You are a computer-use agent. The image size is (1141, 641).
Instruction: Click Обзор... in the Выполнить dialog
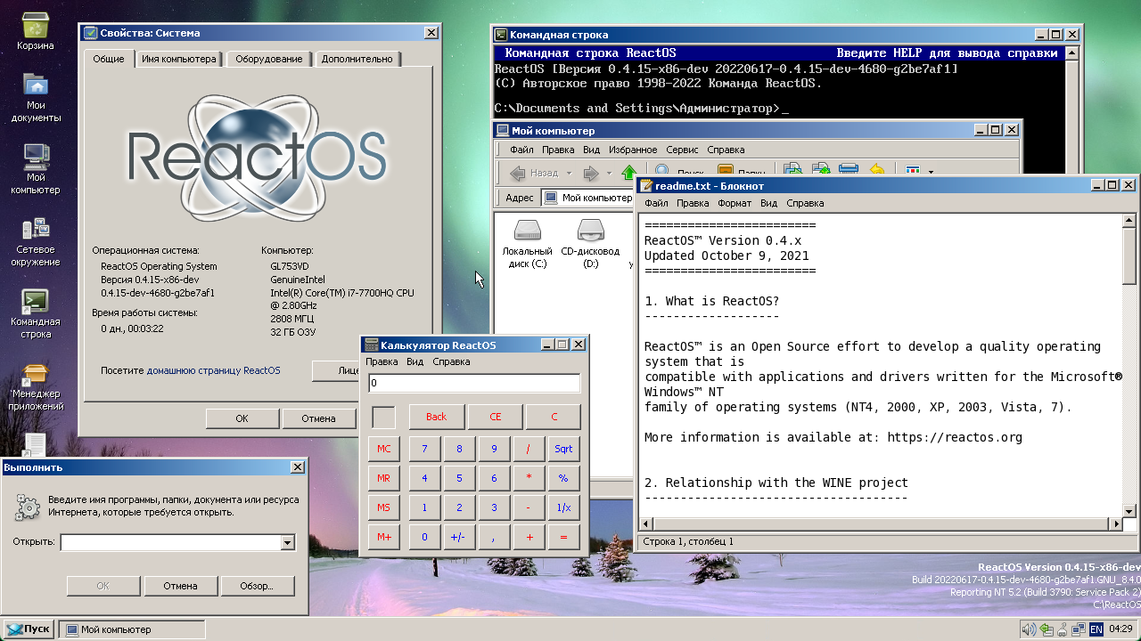point(259,586)
